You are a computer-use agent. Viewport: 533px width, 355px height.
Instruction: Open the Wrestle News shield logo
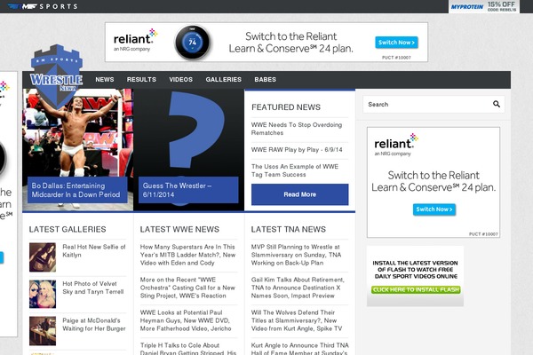pyautogui.click(x=57, y=75)
